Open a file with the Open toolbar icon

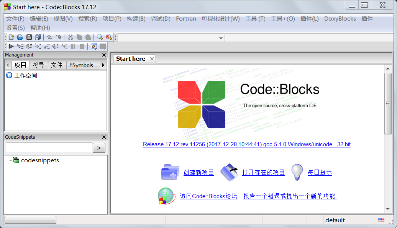[20, 37]
